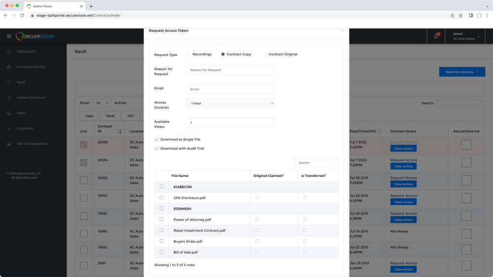The image size is (493, 277).
Task: Select the Recordings request type
Action: [x=189, y=54]
